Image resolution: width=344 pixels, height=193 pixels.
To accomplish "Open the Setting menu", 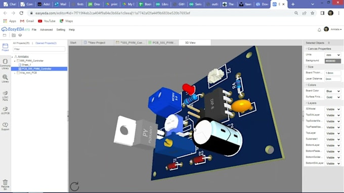I will pos(61,30).
